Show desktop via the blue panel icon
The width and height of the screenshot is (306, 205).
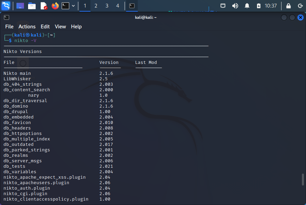point(20,6)
